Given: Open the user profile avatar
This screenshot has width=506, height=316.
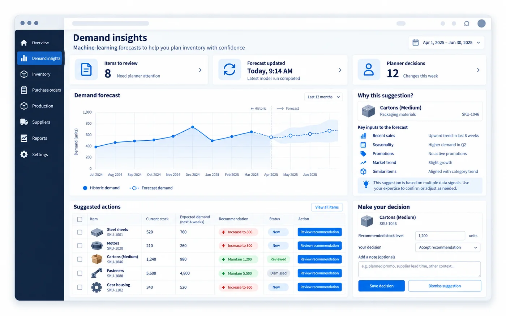Looking at the screenshot, I should coord(481,23).
